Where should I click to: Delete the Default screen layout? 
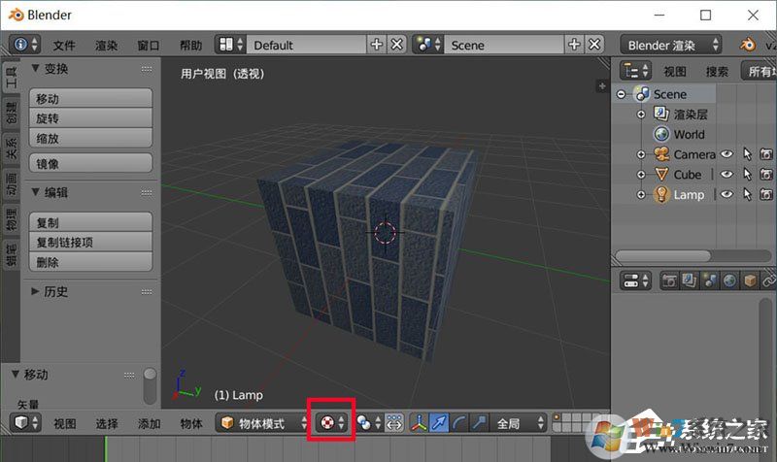pyautogui.click(x=396, y=45)
